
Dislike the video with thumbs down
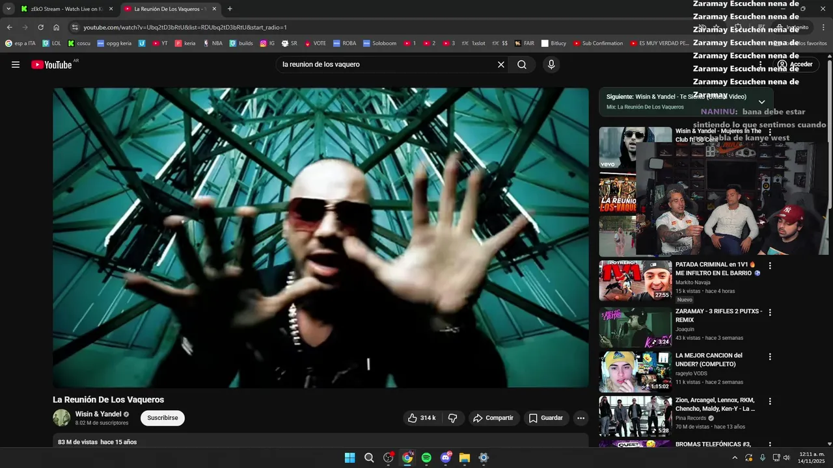(453, 418)
